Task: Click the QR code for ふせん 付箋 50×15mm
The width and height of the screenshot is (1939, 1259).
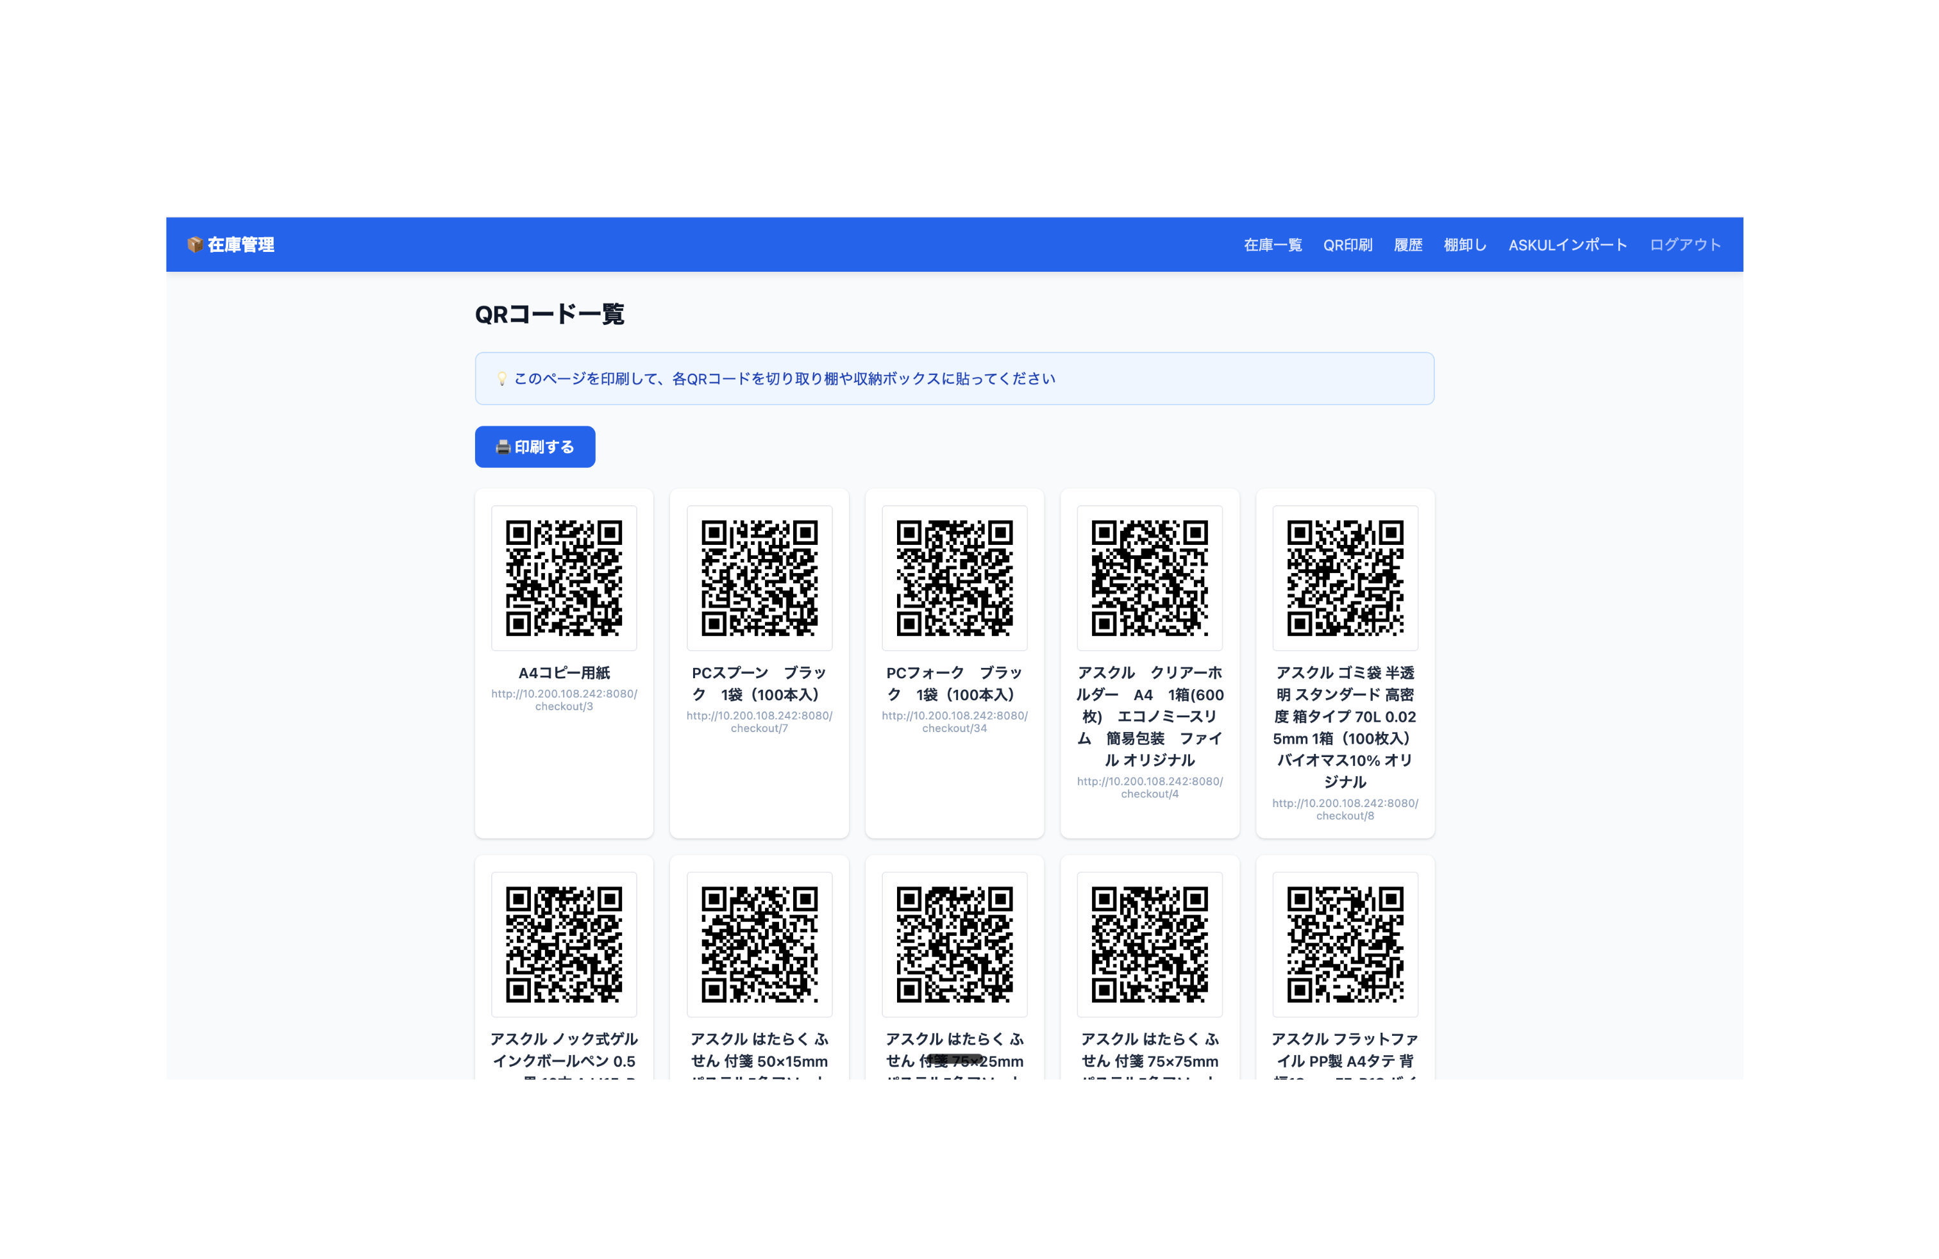Action: 759,945
